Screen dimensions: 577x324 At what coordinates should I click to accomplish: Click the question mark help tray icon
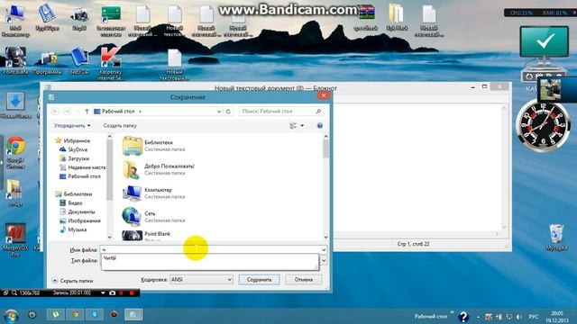coord(463,316)
